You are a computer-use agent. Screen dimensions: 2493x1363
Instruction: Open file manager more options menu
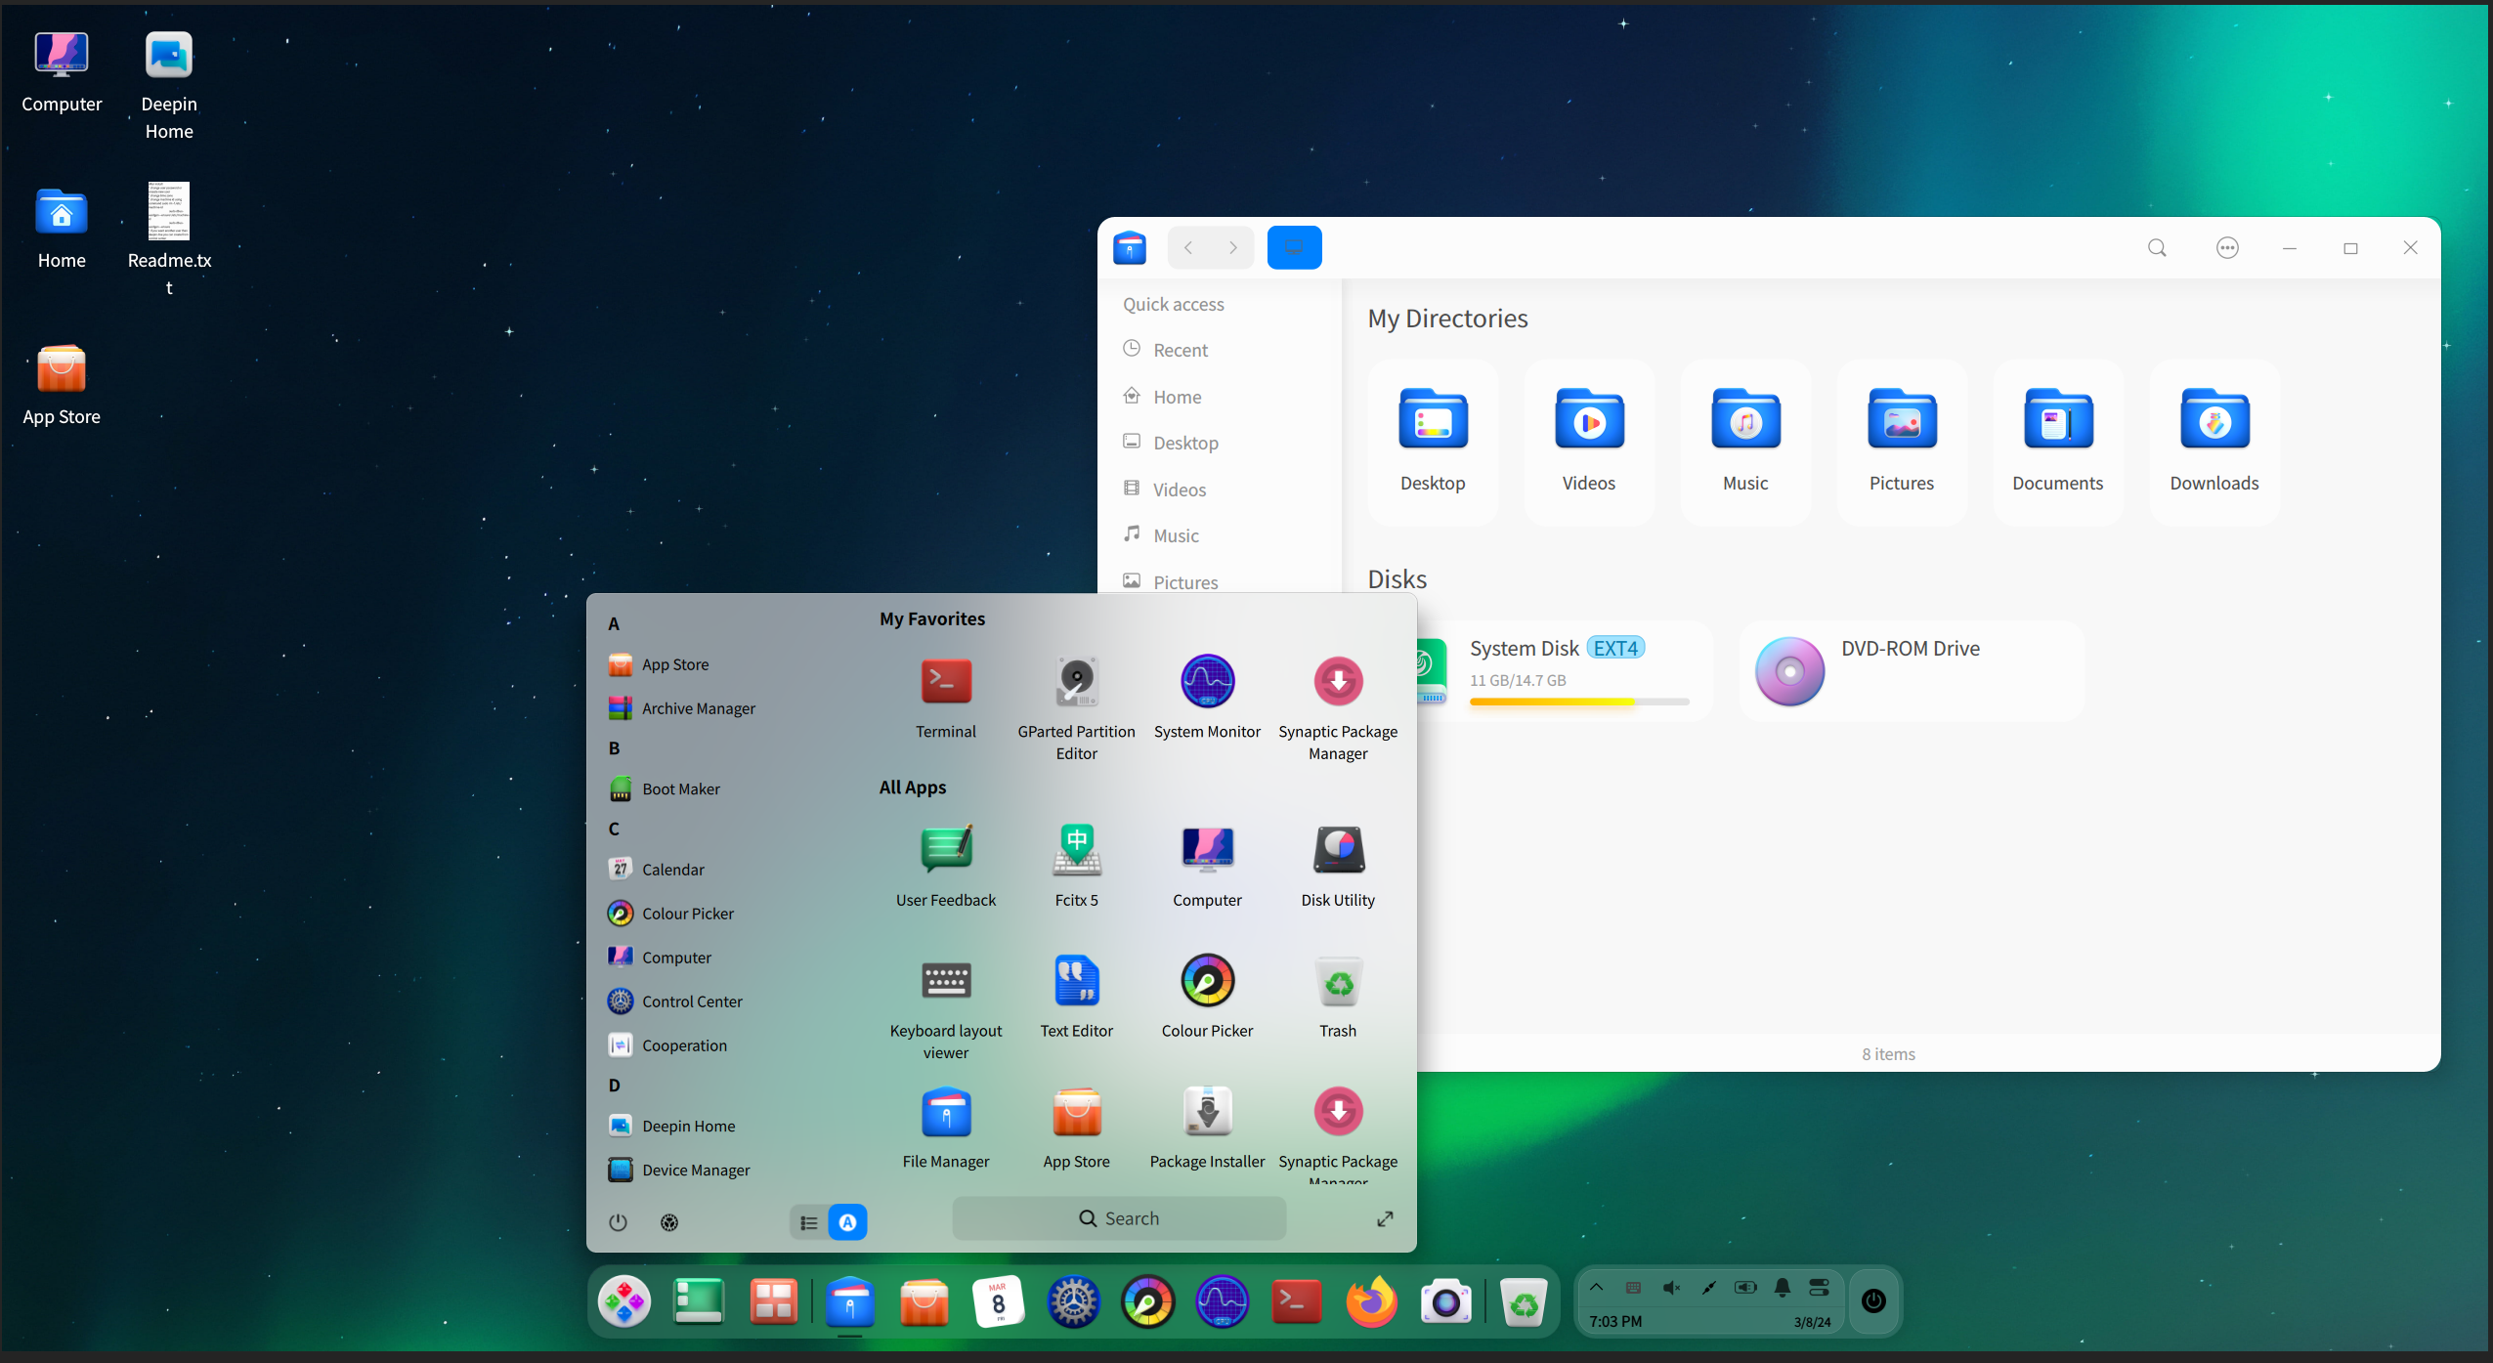click(2226, 248)
